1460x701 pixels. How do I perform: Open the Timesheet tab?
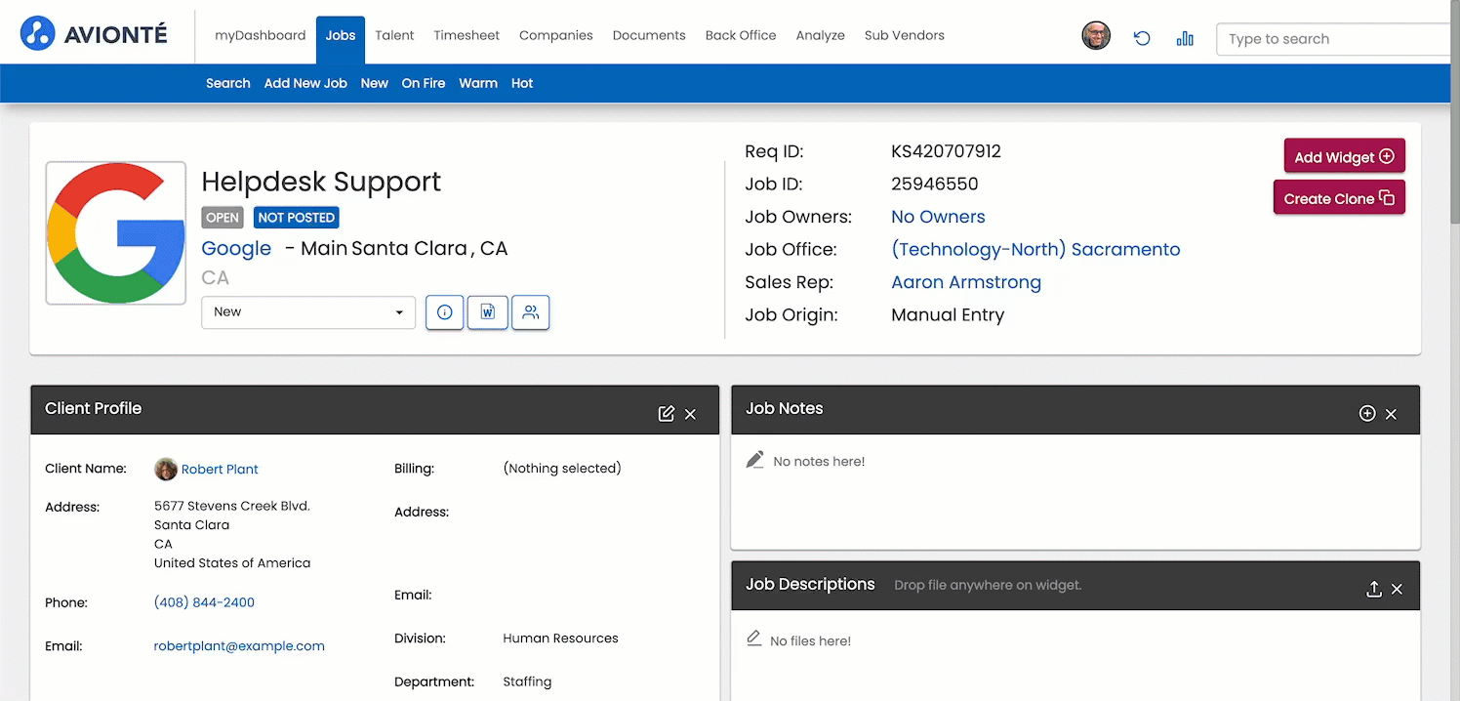tap(466, 35)
